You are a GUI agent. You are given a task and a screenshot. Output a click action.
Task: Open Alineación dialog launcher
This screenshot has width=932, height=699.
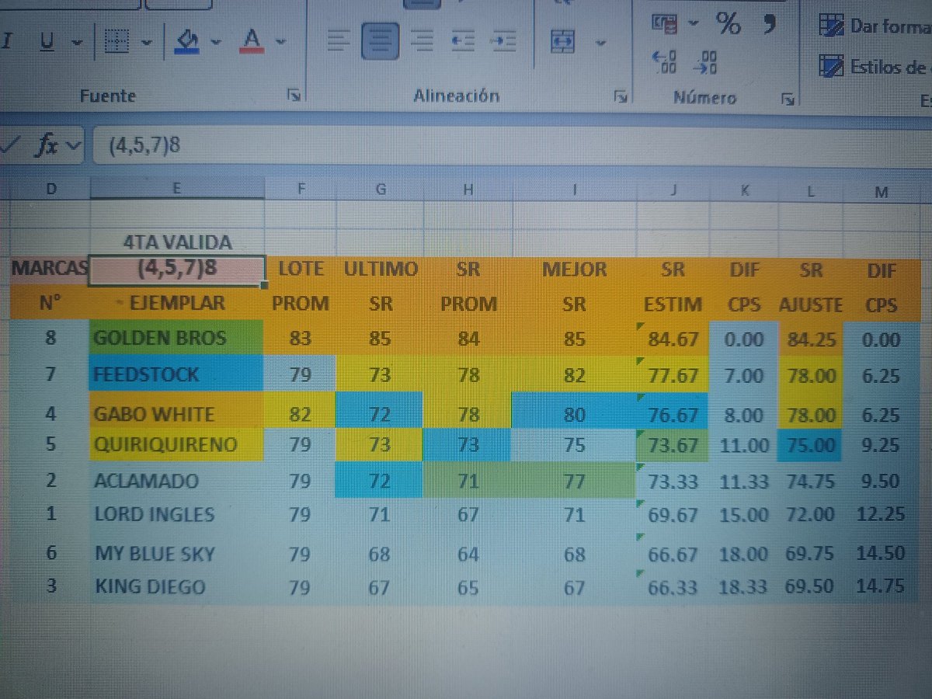[620, 97]
